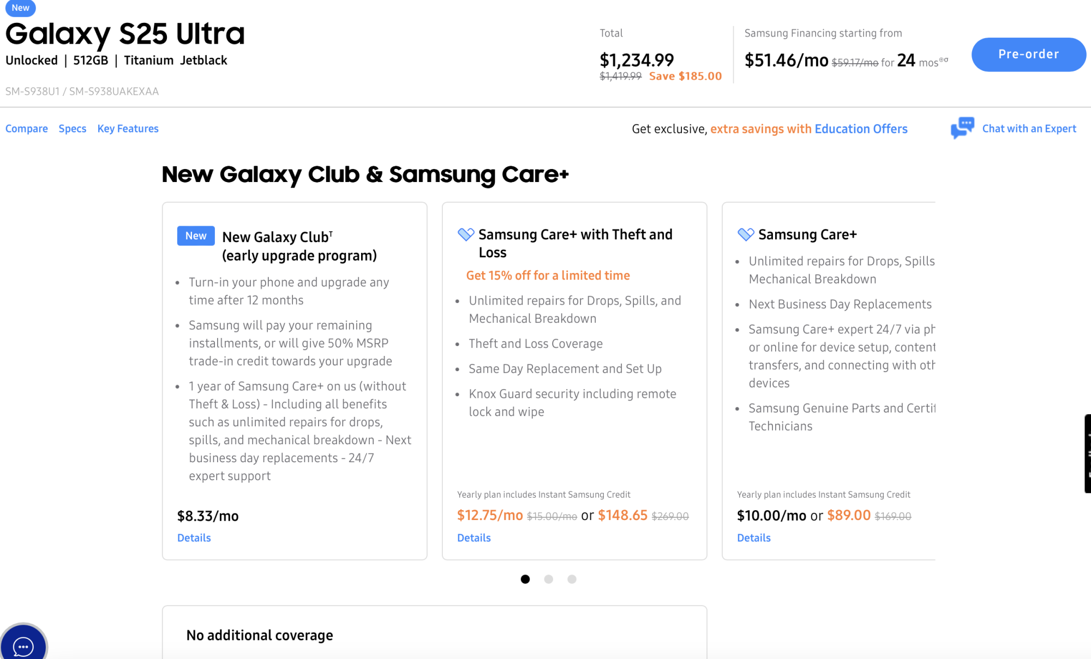Open the floating chat bubble icon

[x=23, y=645]
